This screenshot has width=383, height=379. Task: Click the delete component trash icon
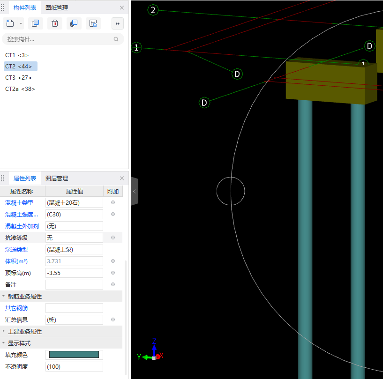[x=55, y=23]
